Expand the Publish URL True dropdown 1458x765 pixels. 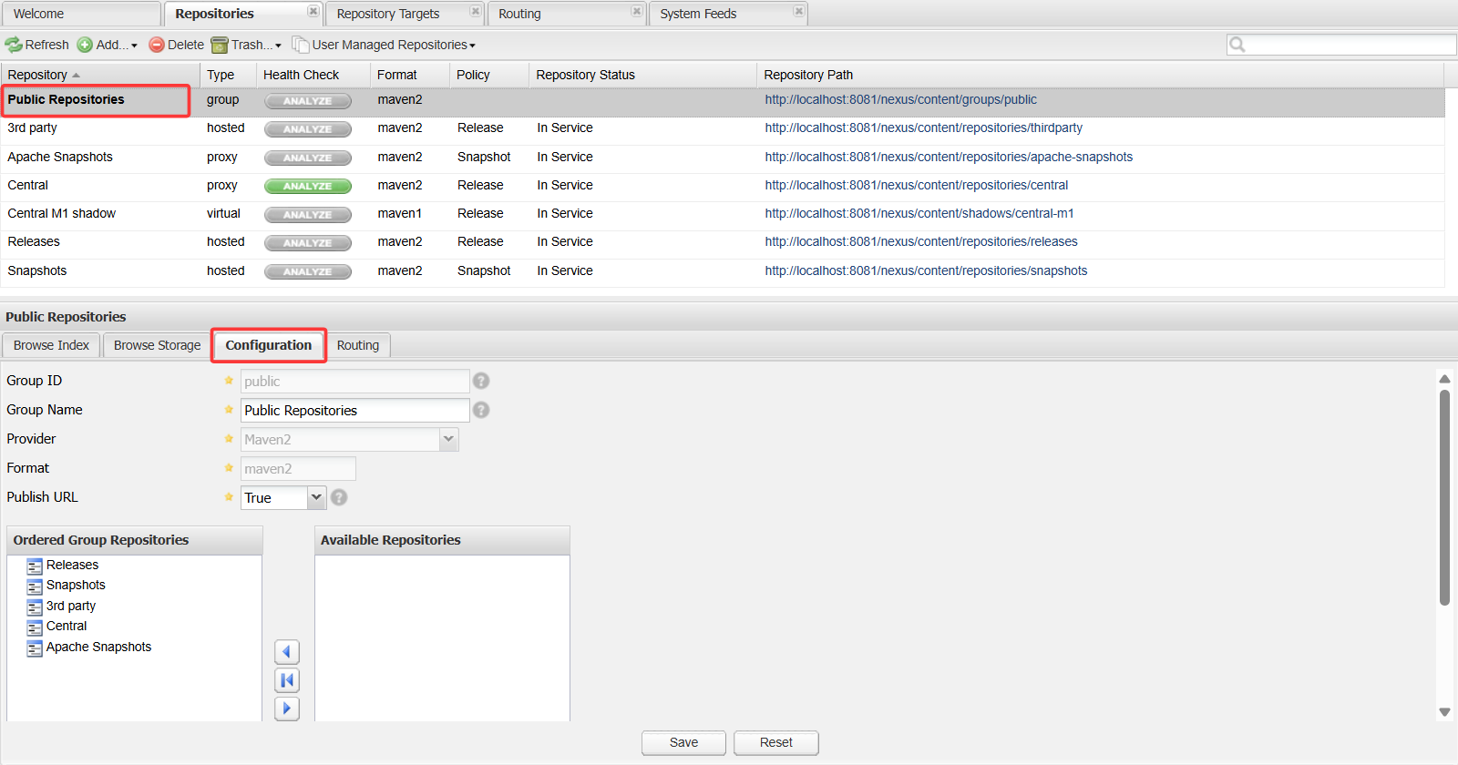[316, 497]
